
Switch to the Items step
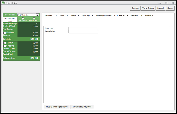pos(62,15)
